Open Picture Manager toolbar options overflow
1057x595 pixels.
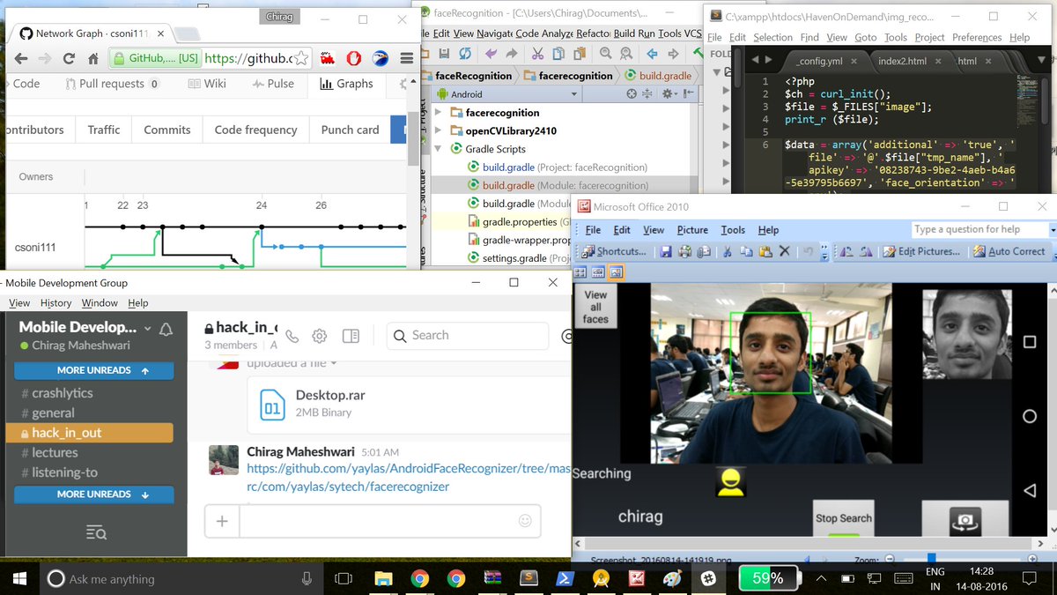[x=824, y=254]
